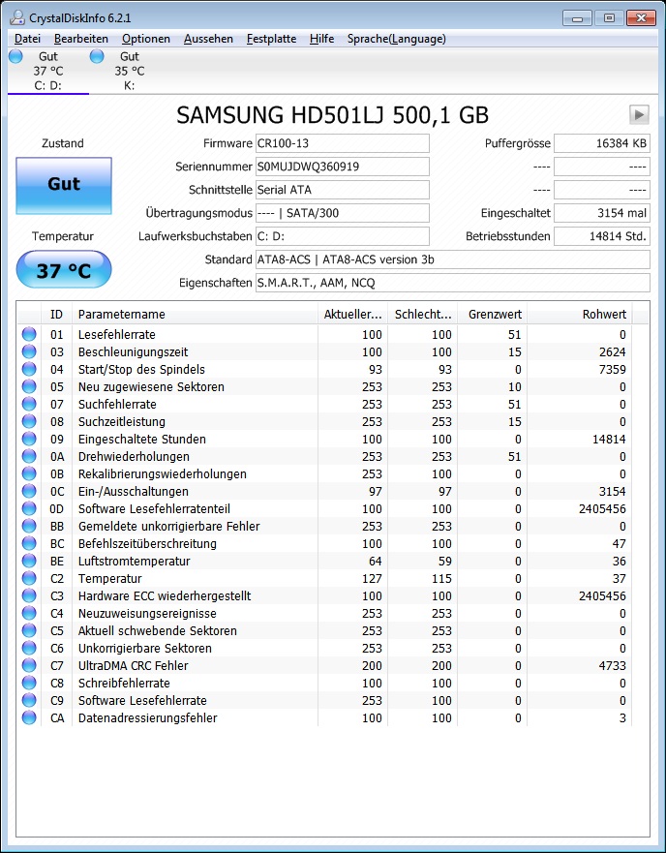
Task: Open the Datei menu
Action: [27, 39]
